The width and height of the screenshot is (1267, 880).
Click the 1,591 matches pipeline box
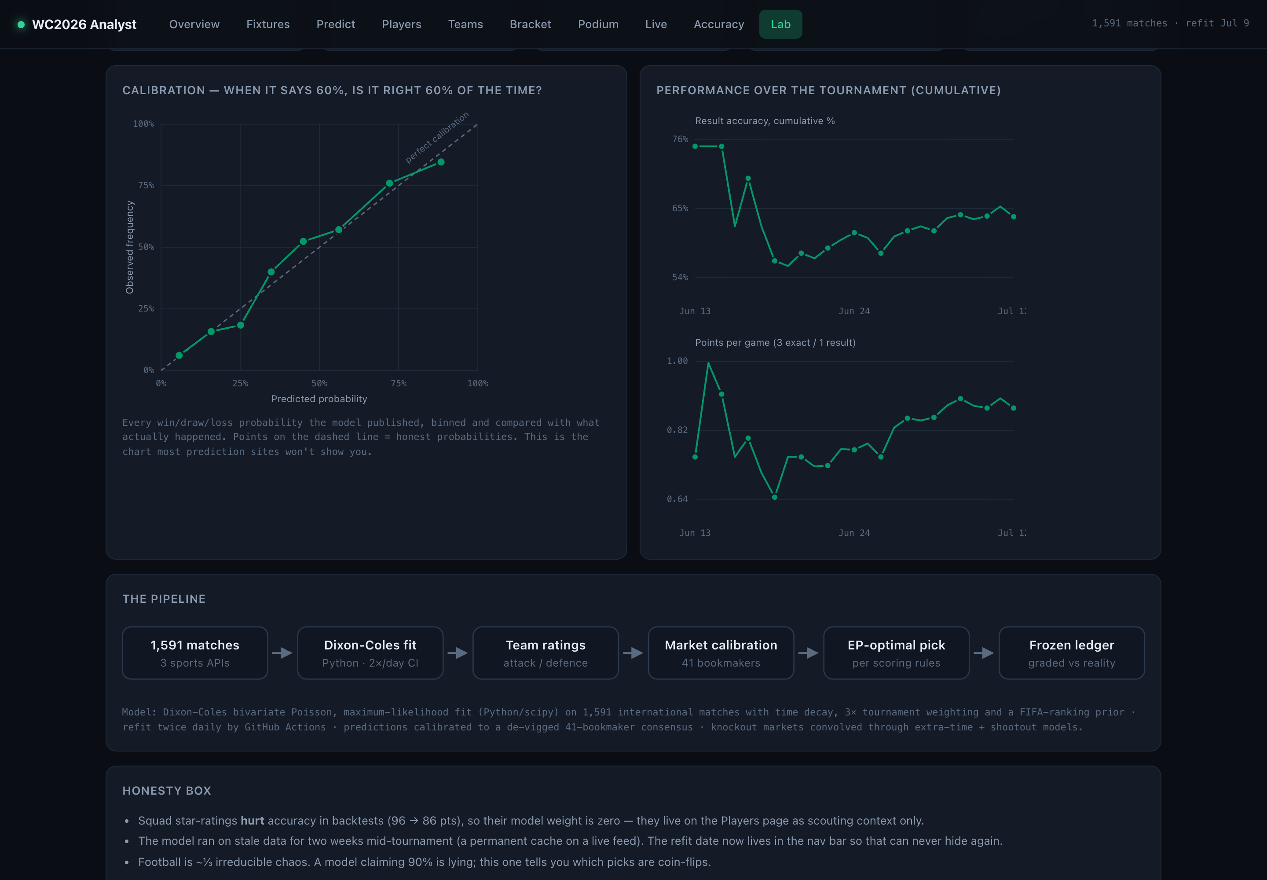click(195, 653)
